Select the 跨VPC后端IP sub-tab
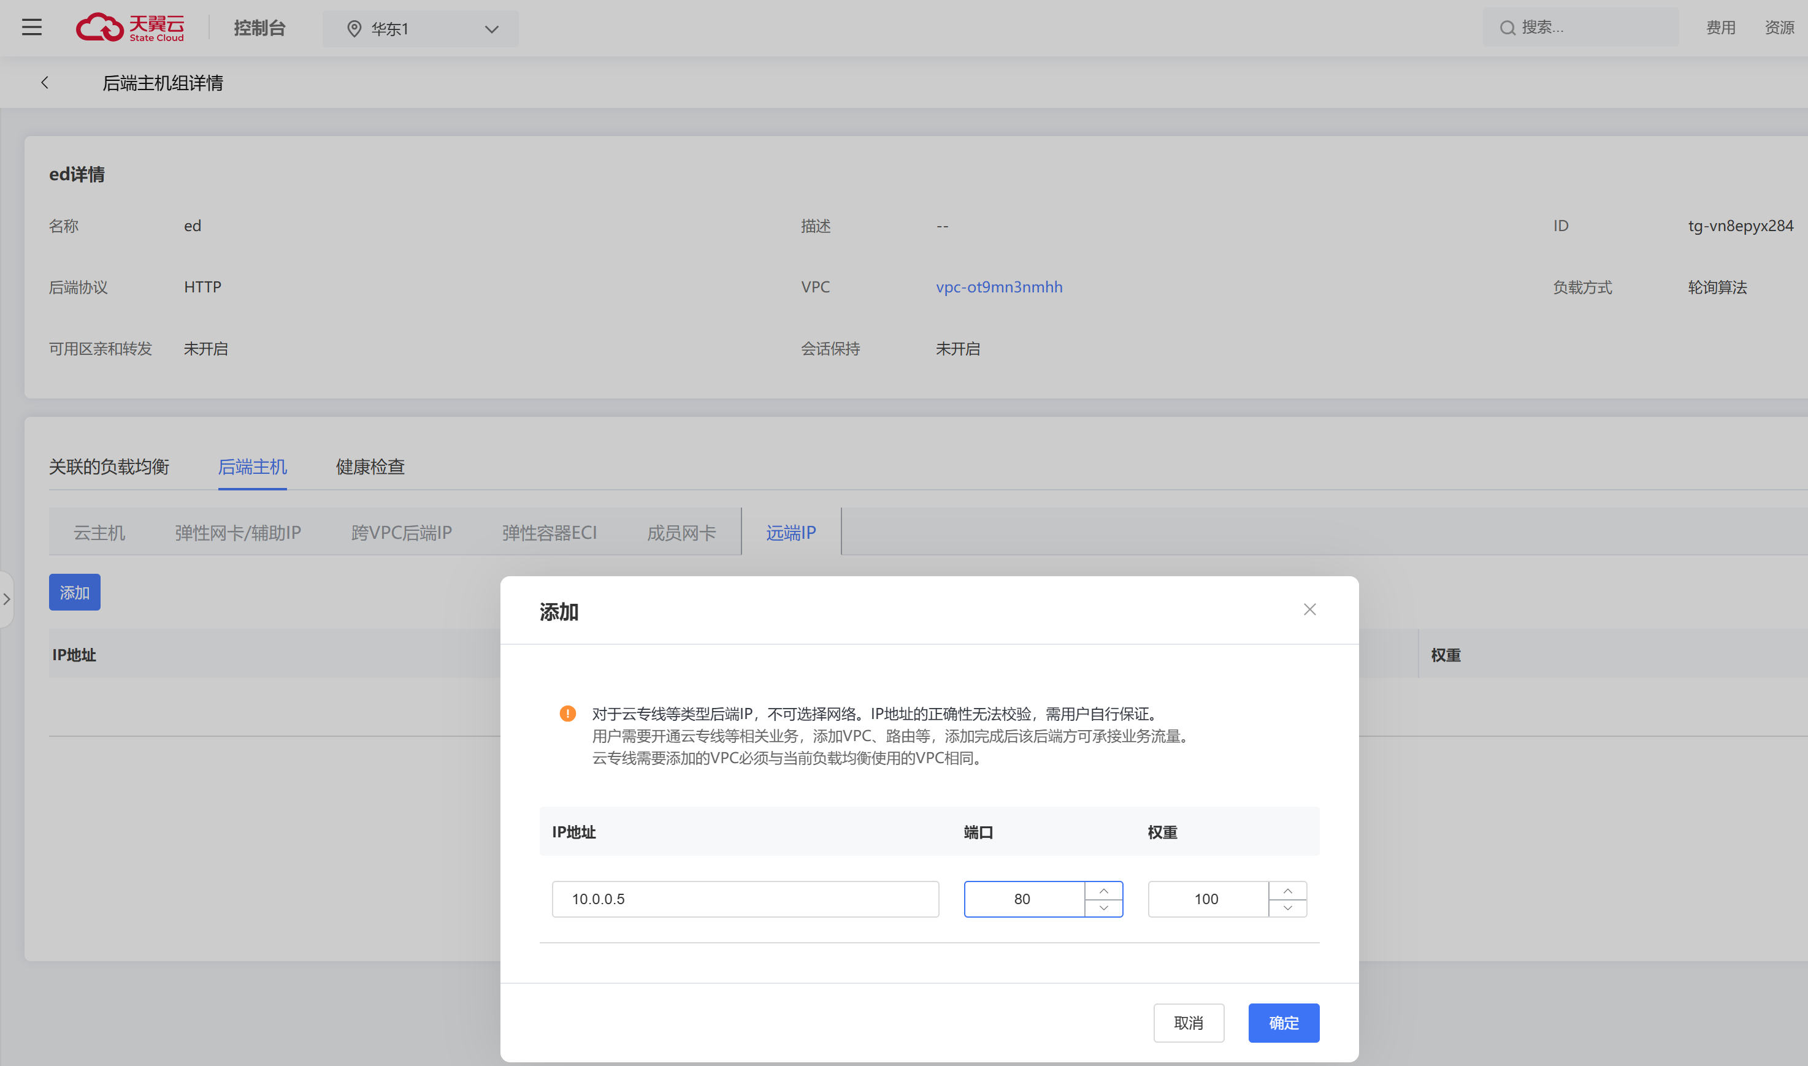Viewport: 1808px width, 1066px height. tap(401, 532)
